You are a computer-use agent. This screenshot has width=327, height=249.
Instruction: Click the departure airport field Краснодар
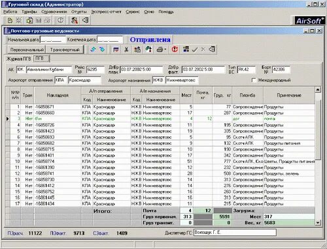click(84, 80)
